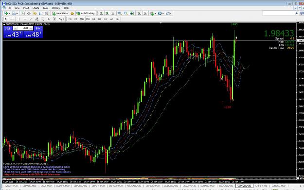
Task: Click the buy price 1.98 48 panel
Action: point(33,35)
